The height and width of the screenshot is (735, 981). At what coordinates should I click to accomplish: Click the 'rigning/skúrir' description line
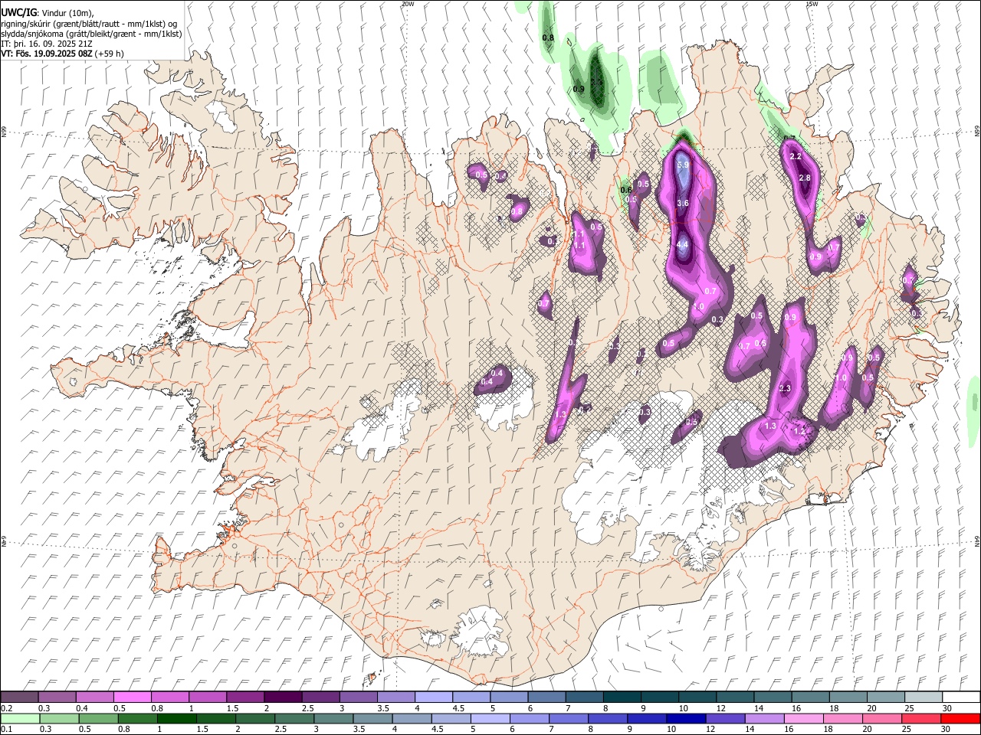(89, 24)
